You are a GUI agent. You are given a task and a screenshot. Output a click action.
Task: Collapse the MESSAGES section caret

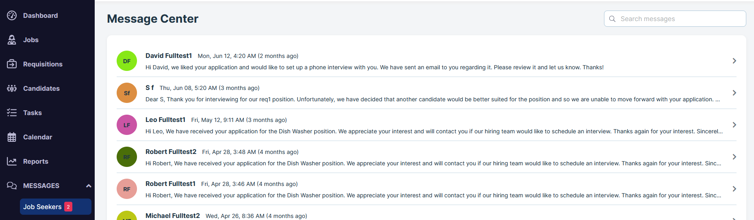pyautogui.click(x=89, y=186)
